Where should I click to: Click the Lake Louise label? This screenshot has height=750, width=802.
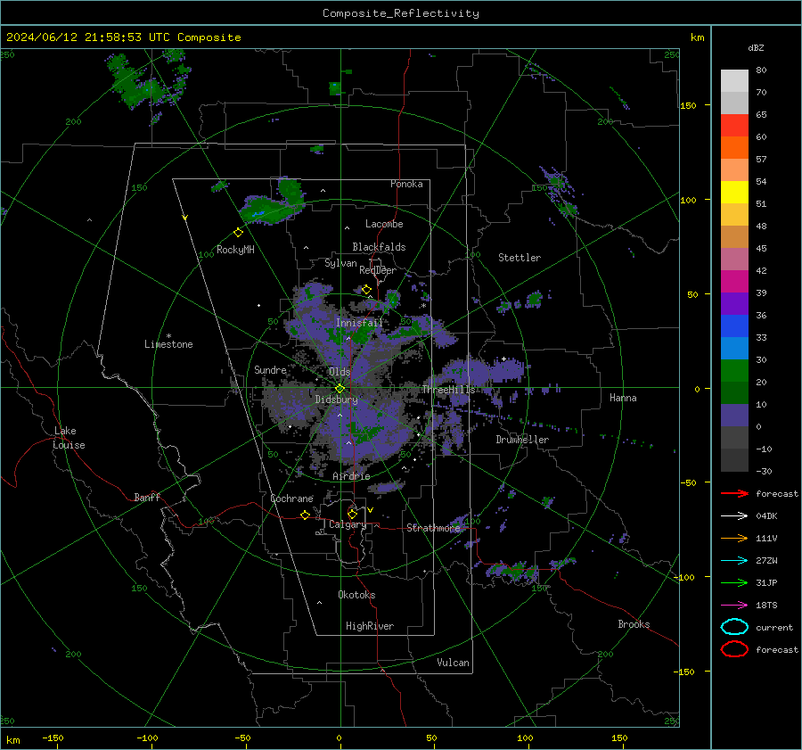coord(69,438)
